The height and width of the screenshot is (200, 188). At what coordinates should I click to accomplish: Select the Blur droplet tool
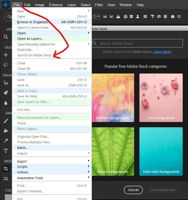pos(6,103)
